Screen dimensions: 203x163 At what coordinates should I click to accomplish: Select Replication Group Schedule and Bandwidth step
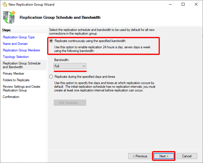click(22, 65)
